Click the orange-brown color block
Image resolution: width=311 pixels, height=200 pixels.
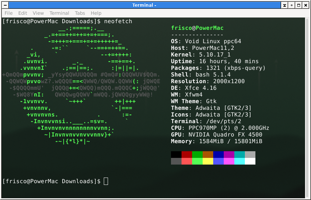tap(208, 154)
